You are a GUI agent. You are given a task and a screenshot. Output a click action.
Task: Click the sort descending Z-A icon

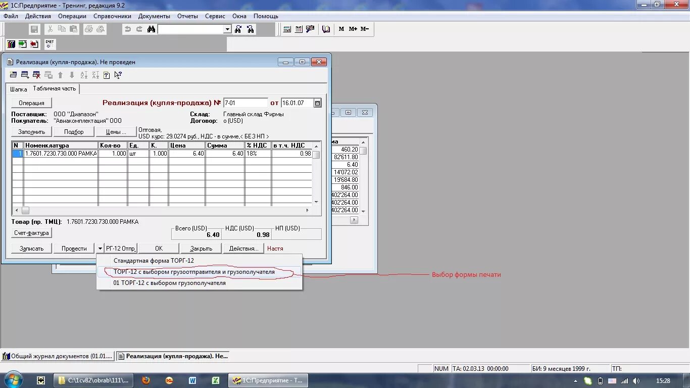coord(95,75)
